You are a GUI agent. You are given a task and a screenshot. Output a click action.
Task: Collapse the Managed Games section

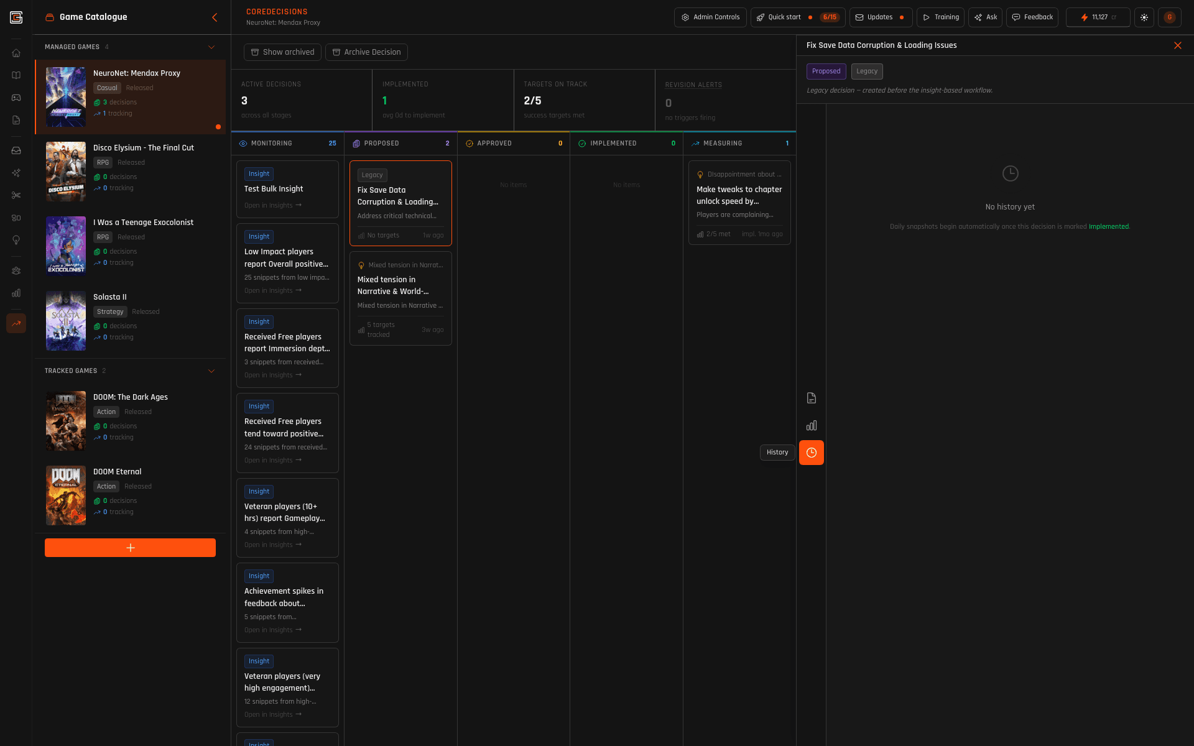[211, 47]
